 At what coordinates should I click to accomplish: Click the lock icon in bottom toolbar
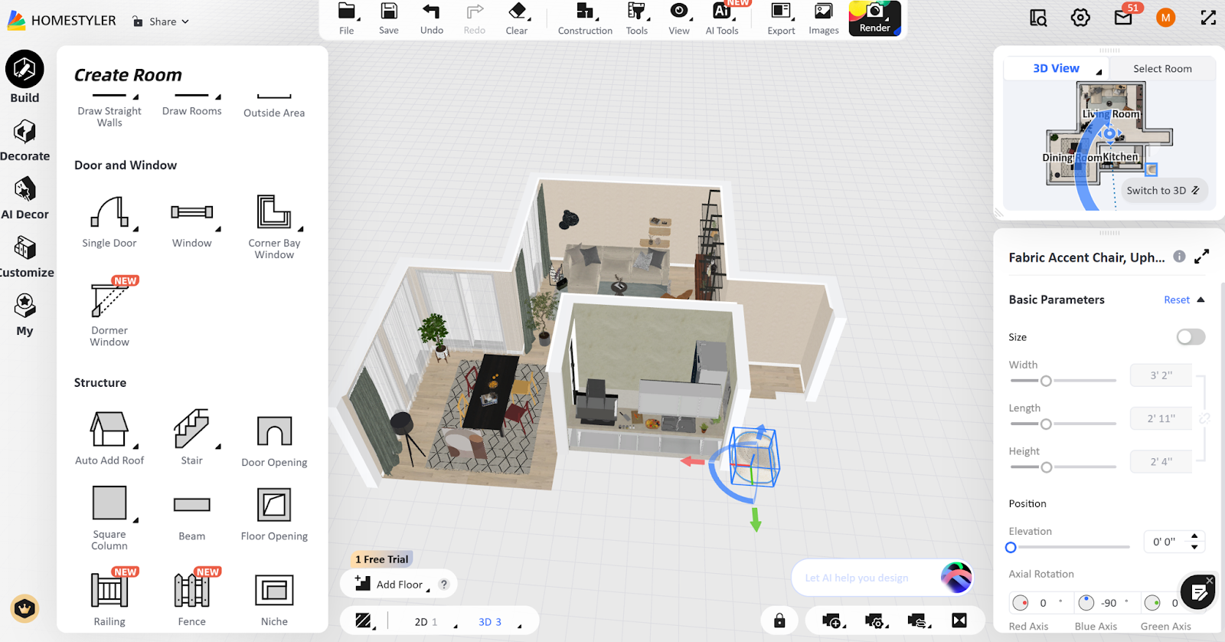coord(779,621)
